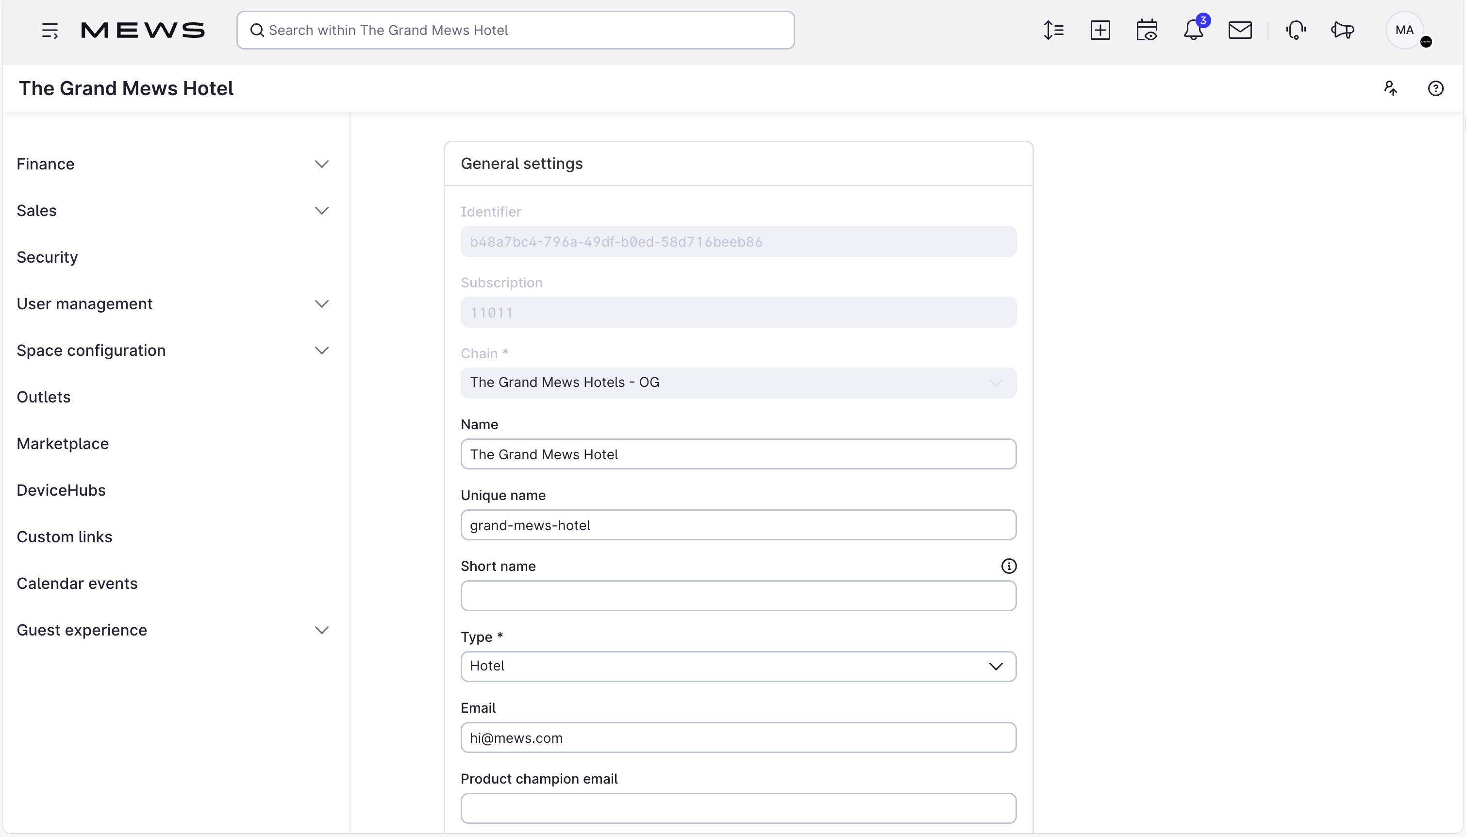Open the Marketplace menu item
Image resolution: width=1466 pixels, height=837 pixels.
[x=63, y=444]
